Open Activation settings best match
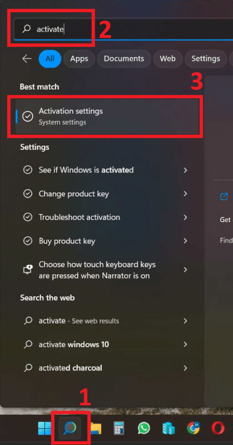 pos(107,116)
